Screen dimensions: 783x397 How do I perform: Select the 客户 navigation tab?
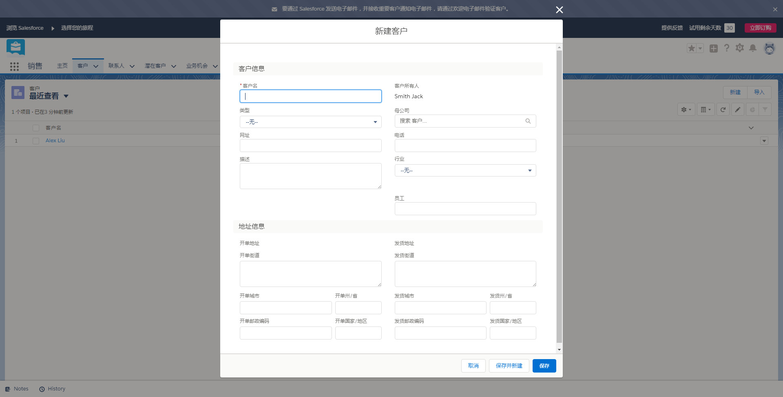click(83, 66)
